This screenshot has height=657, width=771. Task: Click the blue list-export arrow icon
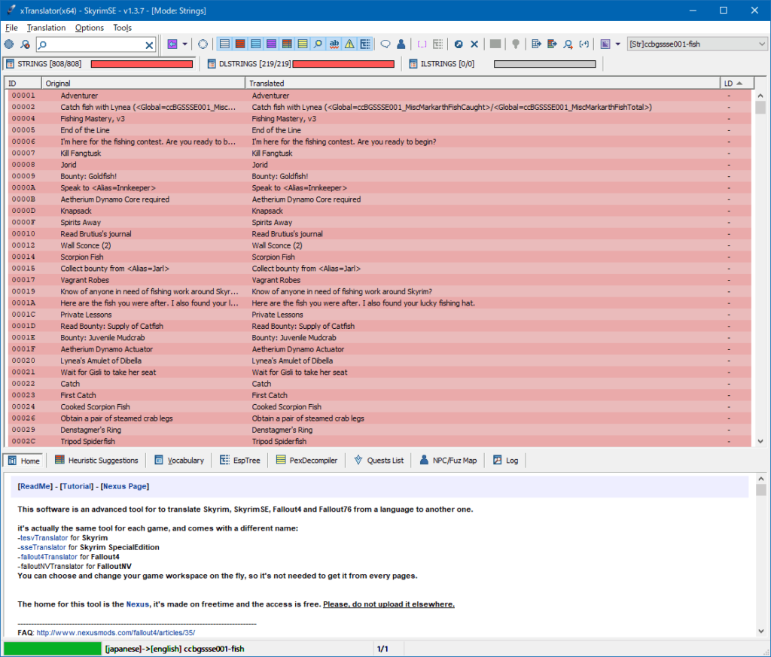tap(536, 44)
